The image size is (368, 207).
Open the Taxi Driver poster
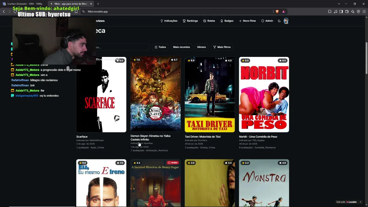(x=210, y=95)
